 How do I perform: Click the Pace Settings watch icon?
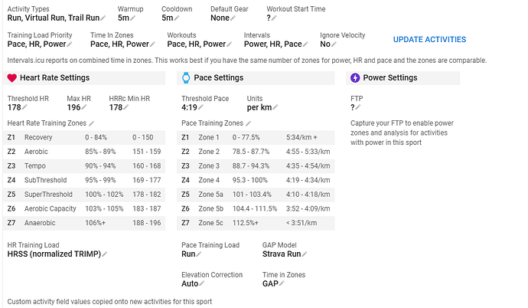point(186,77)
